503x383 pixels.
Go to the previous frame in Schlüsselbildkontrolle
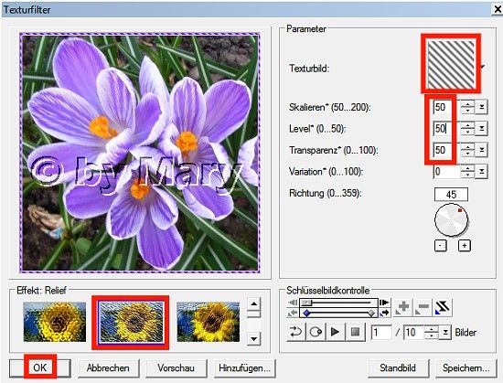pyautogui.click(x=293, y=303)
